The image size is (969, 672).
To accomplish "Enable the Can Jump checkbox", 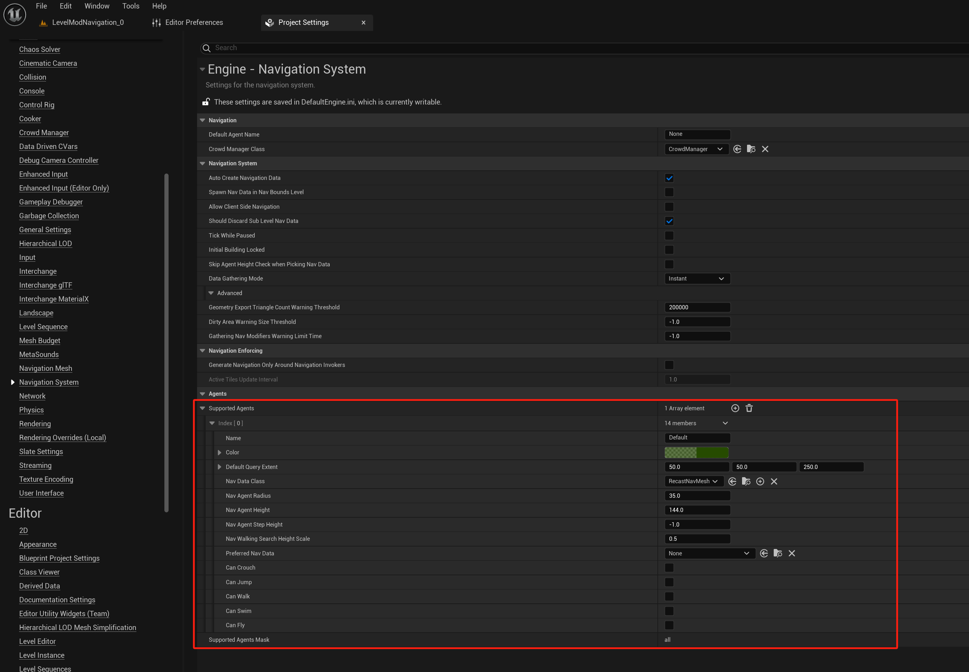I will [669, 582].
